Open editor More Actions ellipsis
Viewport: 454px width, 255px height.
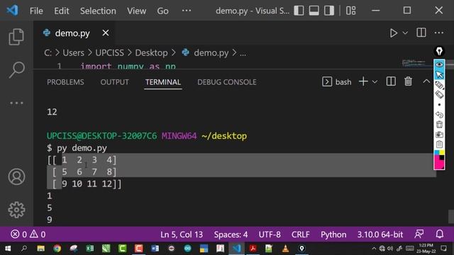pos(439,33)
